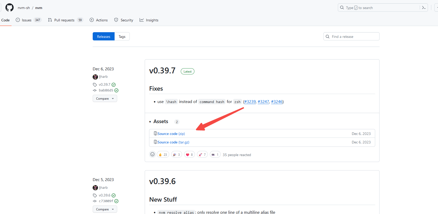The height and width of the screenshot is (214, 438).
Task: Toggle the thumbs up reaction with 23
Action: coord(163,155)
